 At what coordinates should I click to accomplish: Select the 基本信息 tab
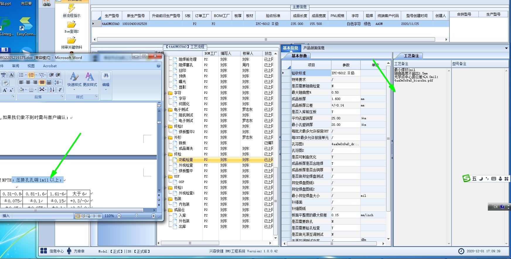point(290,48)
